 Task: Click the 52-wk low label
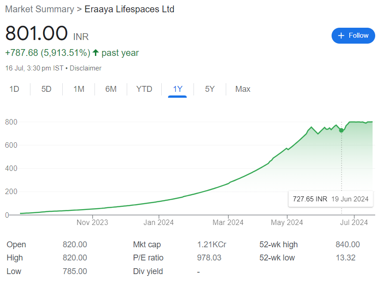click(277, 258)
